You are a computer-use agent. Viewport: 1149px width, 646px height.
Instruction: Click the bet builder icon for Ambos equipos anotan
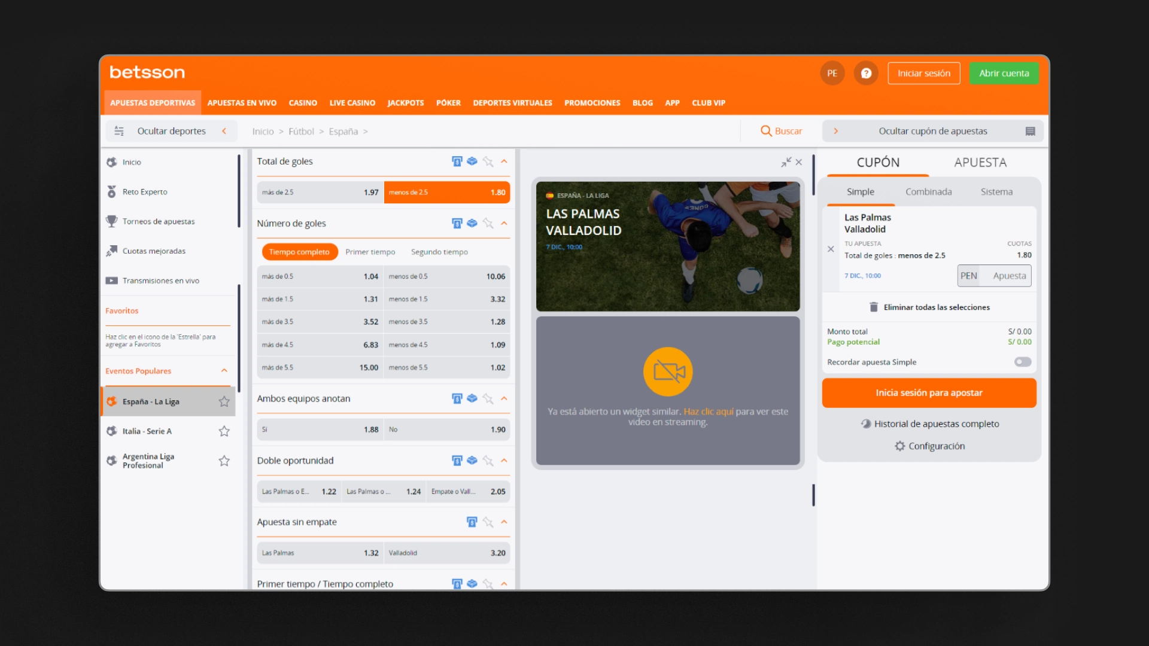tap(472, 398)
